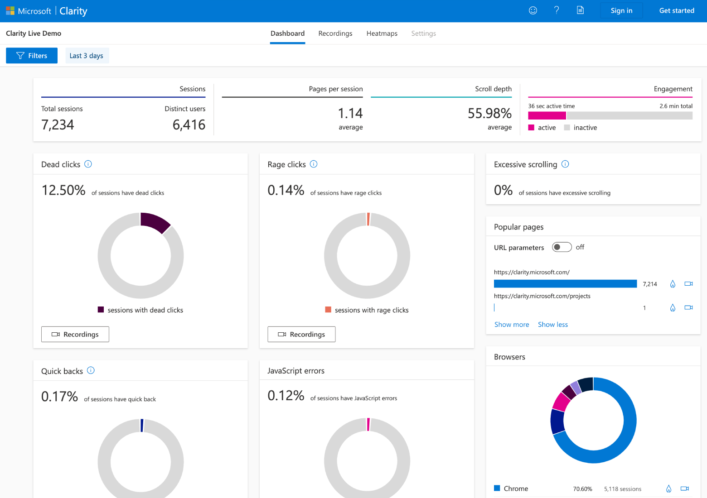Open the Heatmaps tab
Viewport: 707px width, 498px height.
(x=382, y=33)
